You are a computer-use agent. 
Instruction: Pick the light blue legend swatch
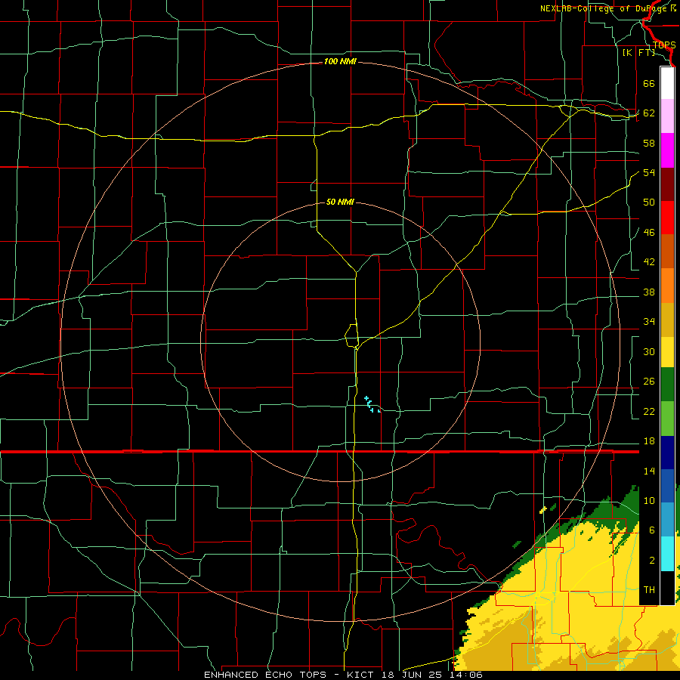click(x=667, y=520)
